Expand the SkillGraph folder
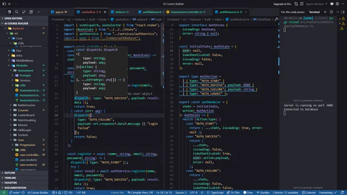 coord(24,130)
